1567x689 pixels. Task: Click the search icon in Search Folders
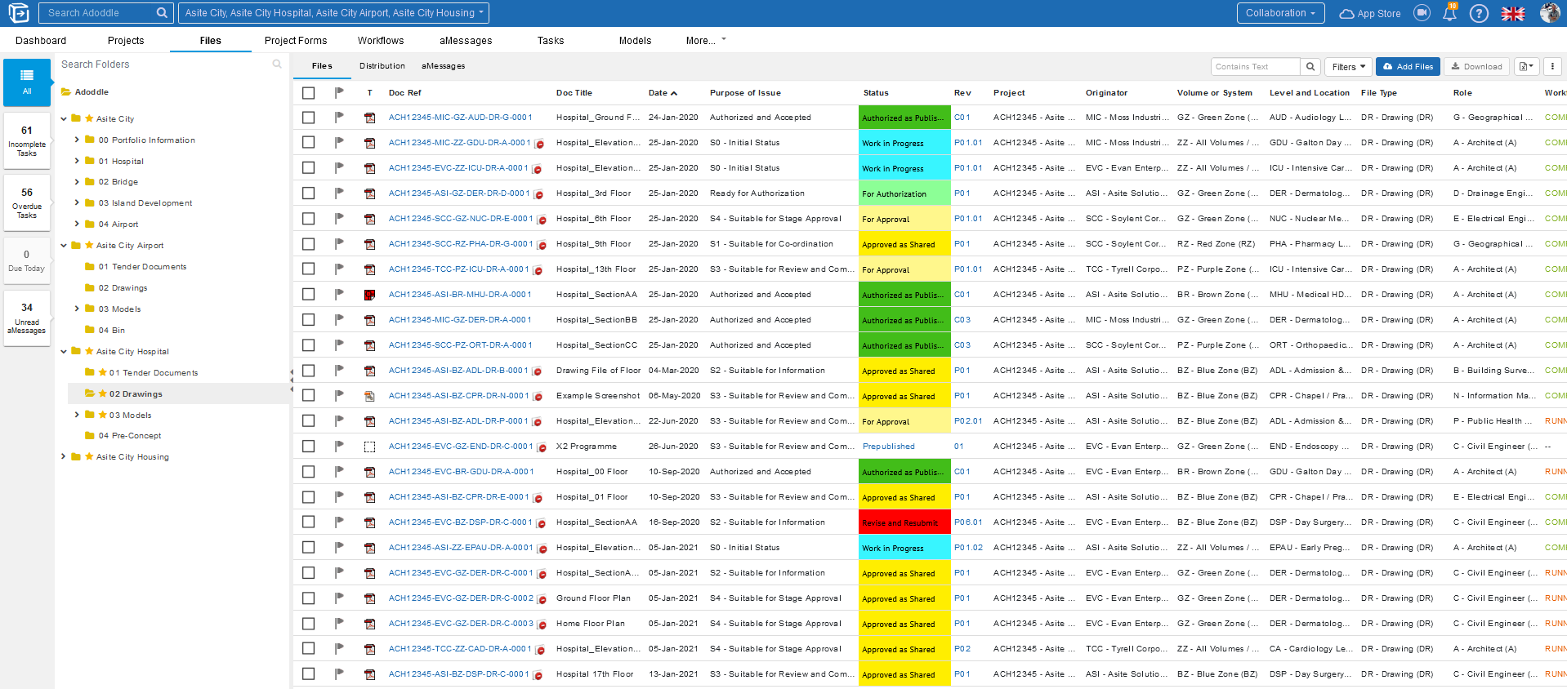pos(277,64)
